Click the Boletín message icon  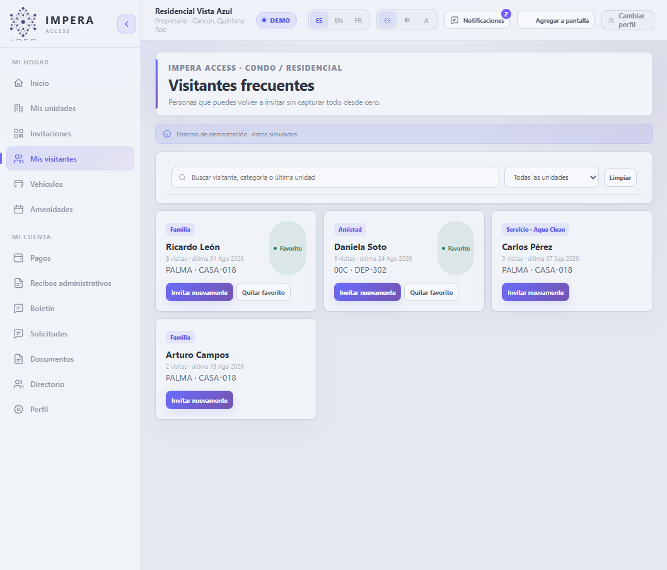point(19,309)
